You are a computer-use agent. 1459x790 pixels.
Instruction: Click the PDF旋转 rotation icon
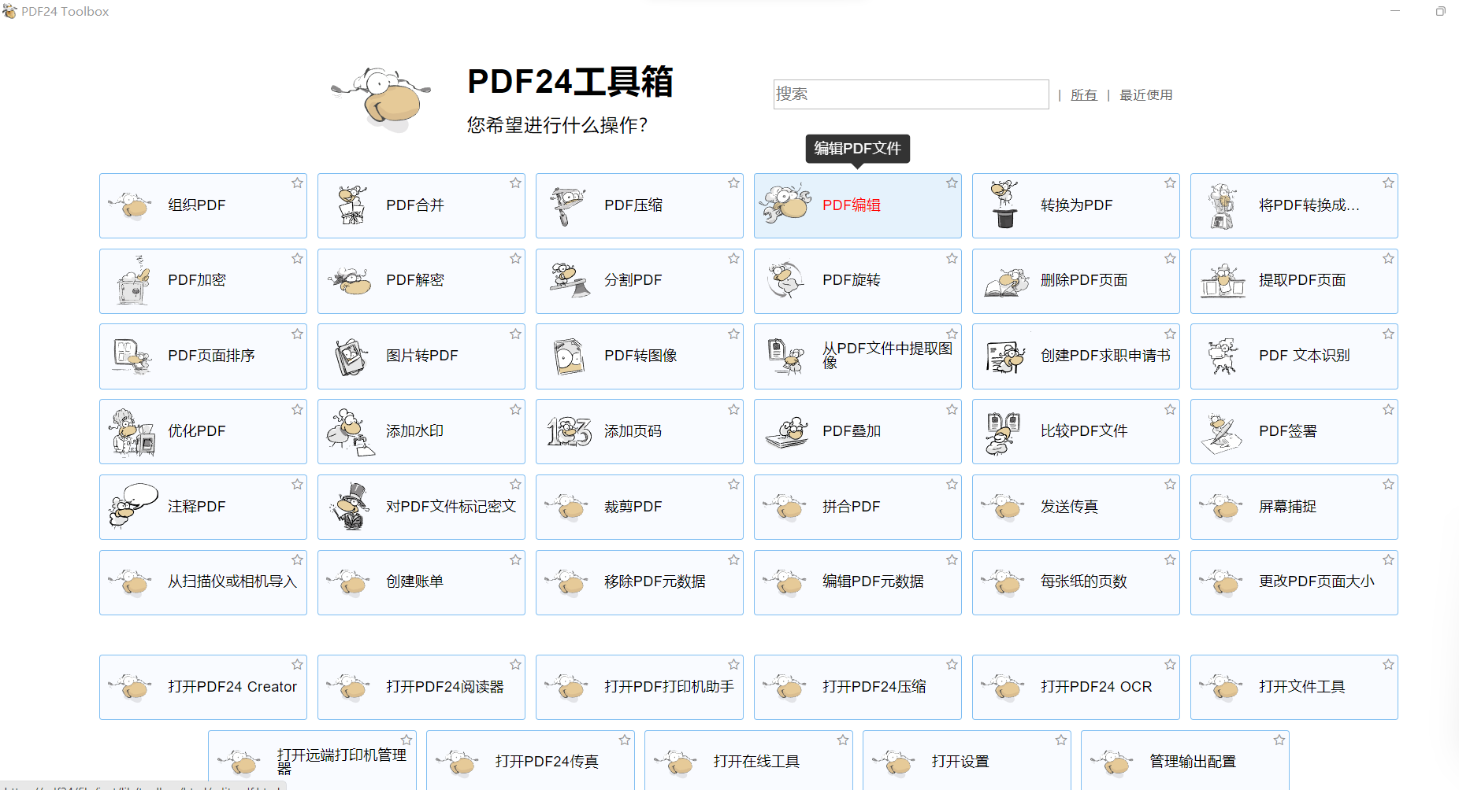click(x=785, y=280)
